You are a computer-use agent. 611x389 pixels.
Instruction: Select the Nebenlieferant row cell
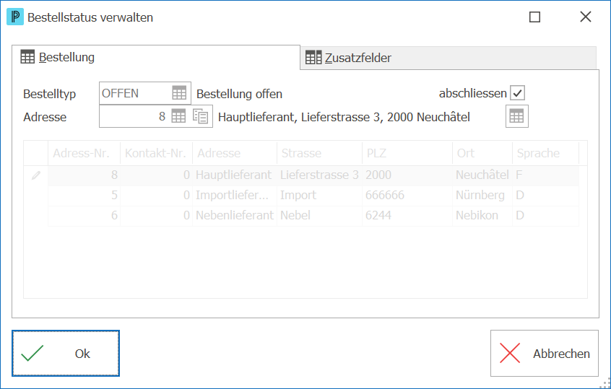pyautogui.click(x=235, y=216)
